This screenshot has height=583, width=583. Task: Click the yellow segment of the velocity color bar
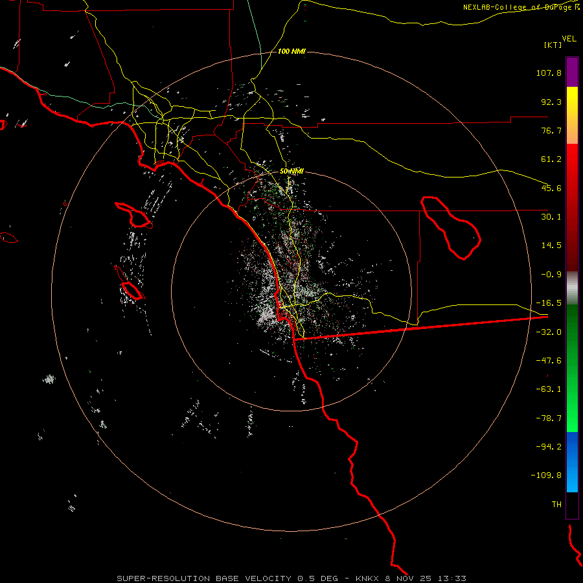pos(572,115)
